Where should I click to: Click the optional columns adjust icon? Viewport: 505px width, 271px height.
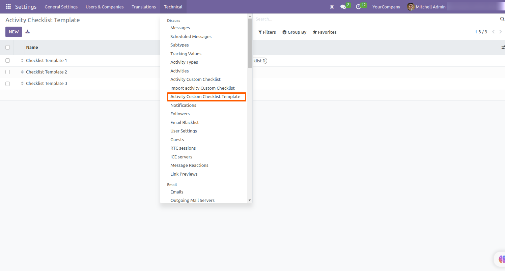point(503,48)
